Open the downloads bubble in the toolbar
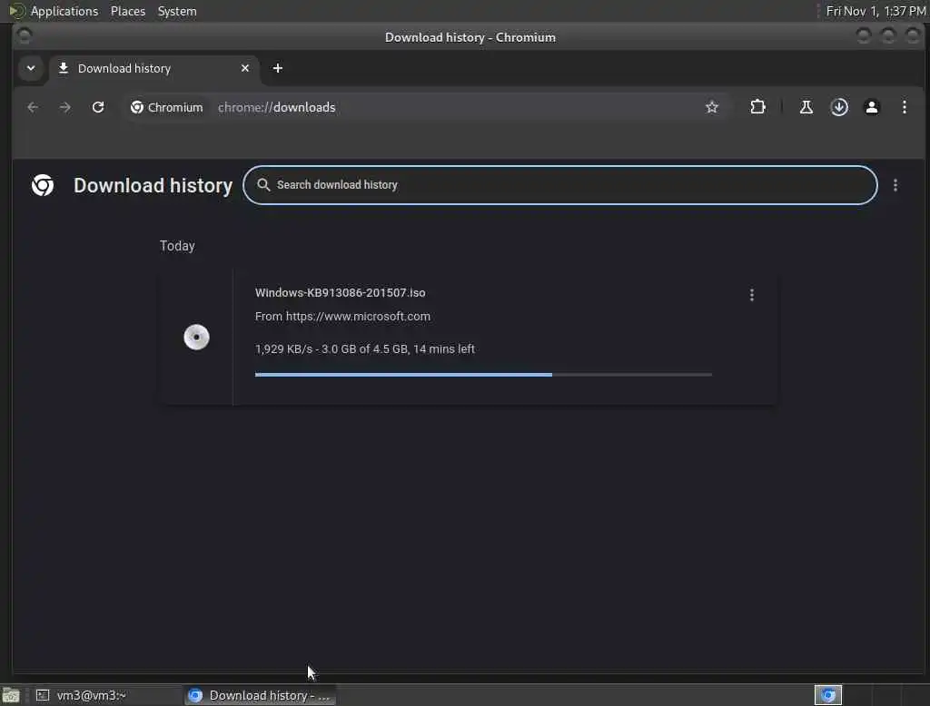 point(838,107)
